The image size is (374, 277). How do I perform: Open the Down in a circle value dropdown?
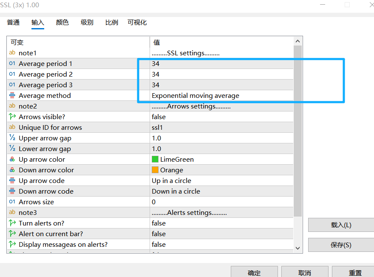tap(221, 191)
